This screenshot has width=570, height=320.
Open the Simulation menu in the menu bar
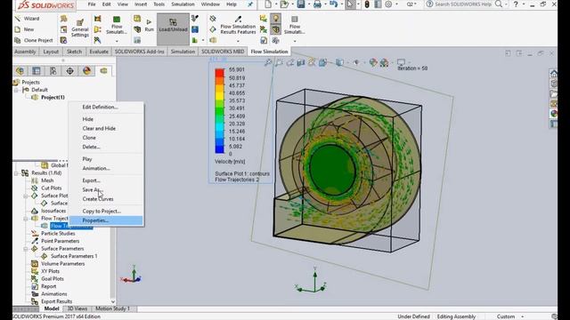[183, 4]
